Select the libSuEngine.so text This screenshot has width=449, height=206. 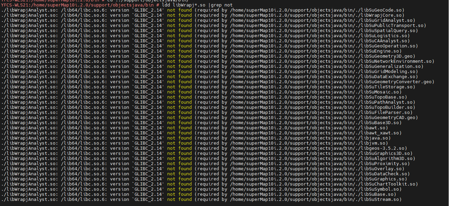coord(380,51)
